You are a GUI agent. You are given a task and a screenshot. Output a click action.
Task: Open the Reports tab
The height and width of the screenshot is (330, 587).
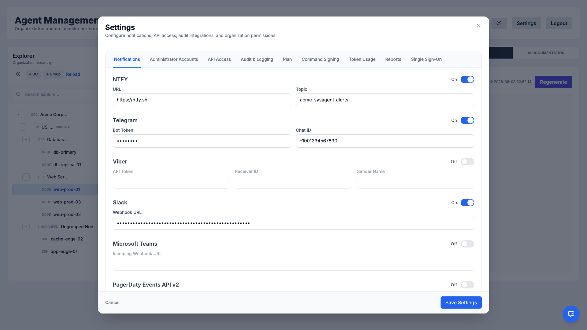click(393, 59)
